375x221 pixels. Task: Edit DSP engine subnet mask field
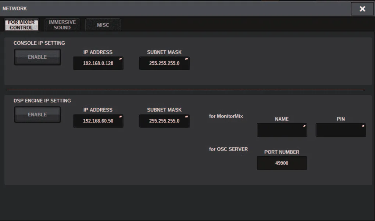164,121
